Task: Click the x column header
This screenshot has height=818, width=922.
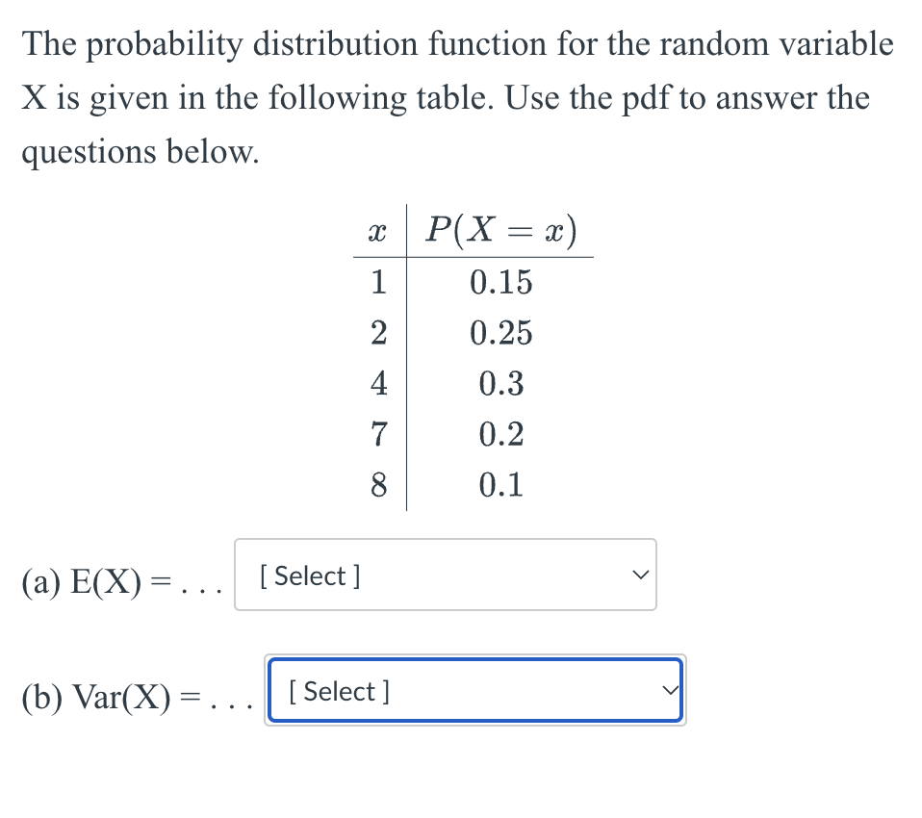Action: (x=377, y=229)
